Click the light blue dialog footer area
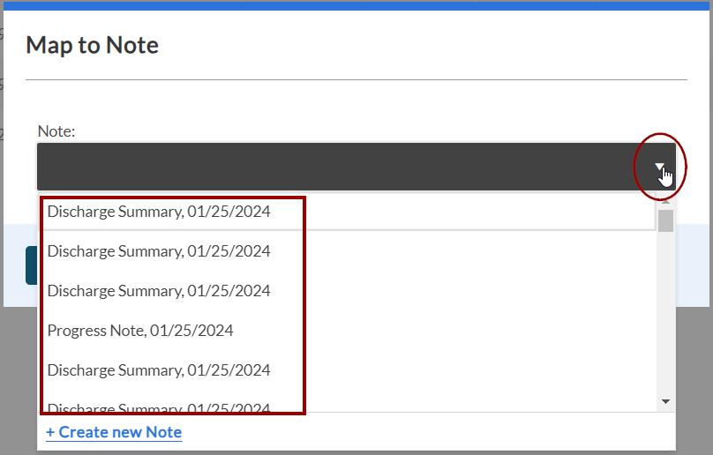The height and width of the screenshot is (455, 713). (x=693, y=265)
